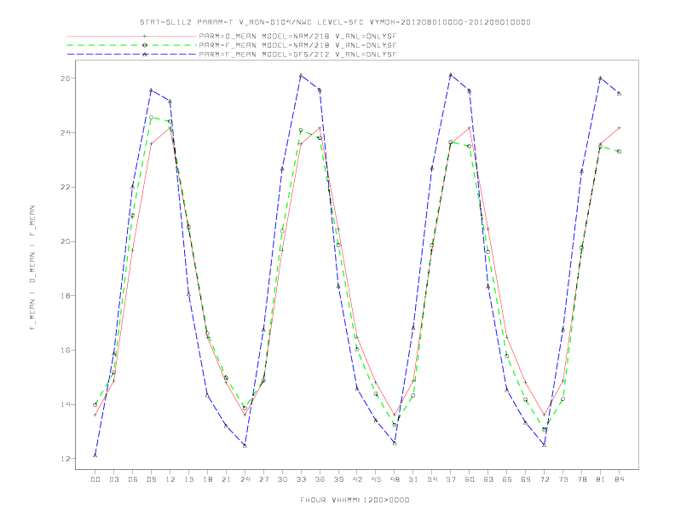Click green circle data point at hour 84
The height and width of the screenshot is (522, 675).
click(x=619, y=151)
